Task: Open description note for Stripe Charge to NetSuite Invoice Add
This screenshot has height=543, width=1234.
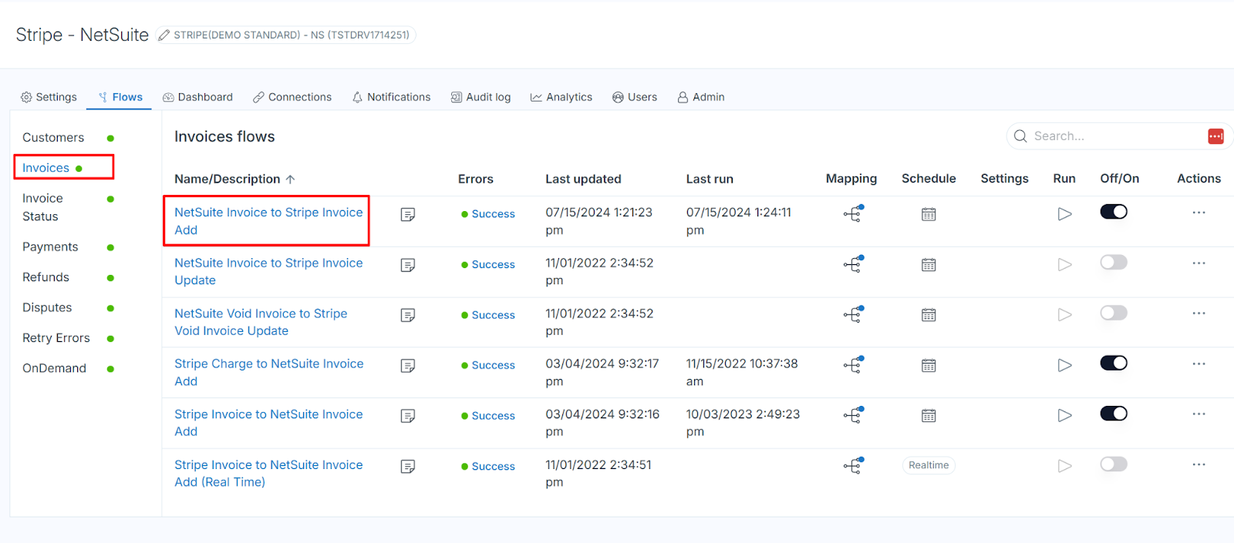Action: tap(408, 365)
